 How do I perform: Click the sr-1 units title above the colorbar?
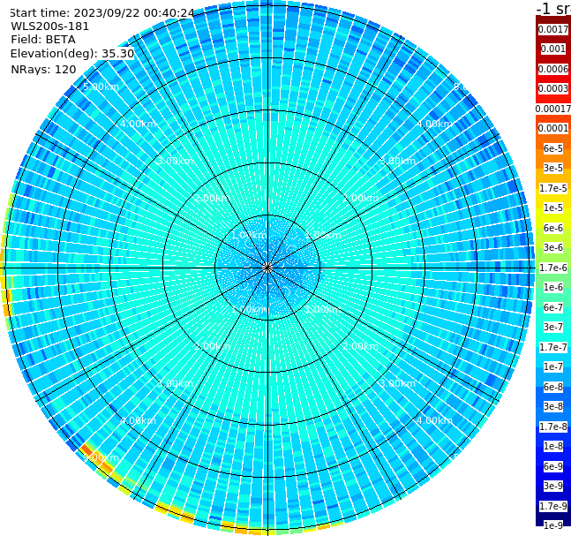click(x=553, y=8)
